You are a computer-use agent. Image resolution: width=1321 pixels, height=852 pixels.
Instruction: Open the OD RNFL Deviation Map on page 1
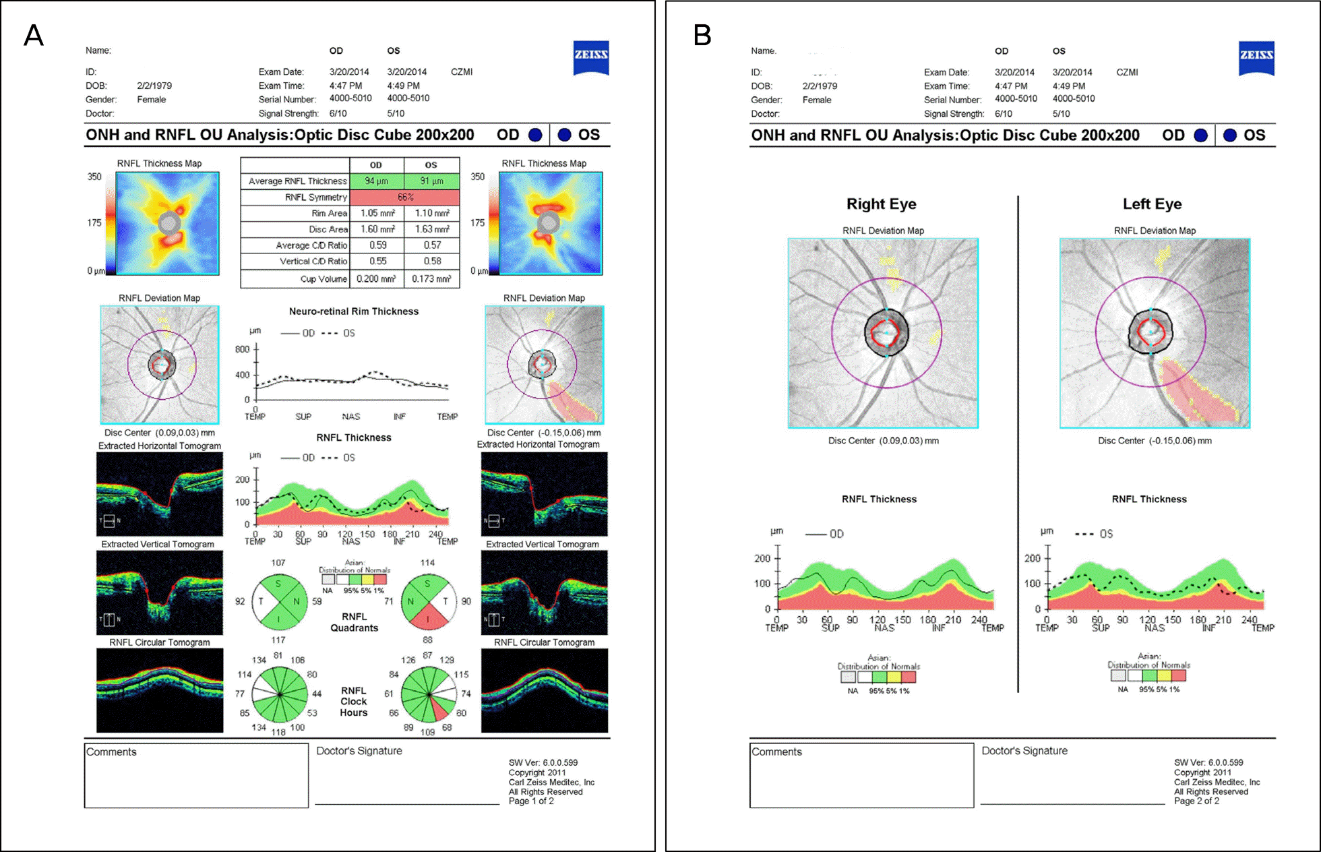tap(160, 365)
